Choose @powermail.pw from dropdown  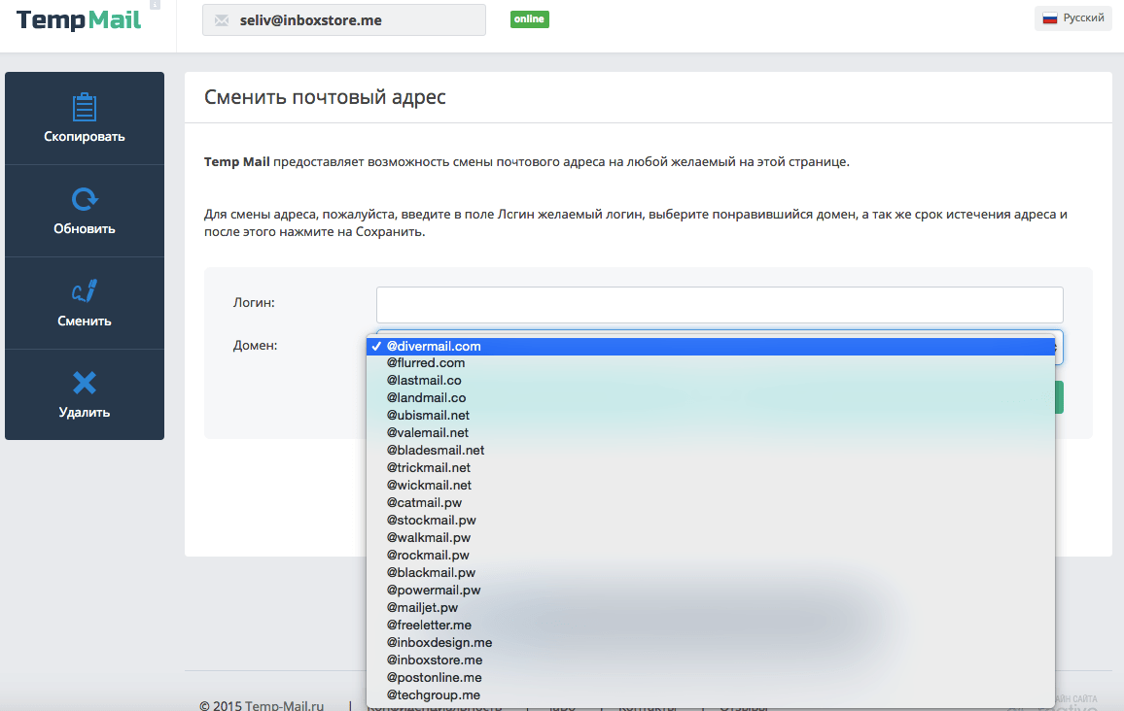pyautogui.click(x=711, y=590)
